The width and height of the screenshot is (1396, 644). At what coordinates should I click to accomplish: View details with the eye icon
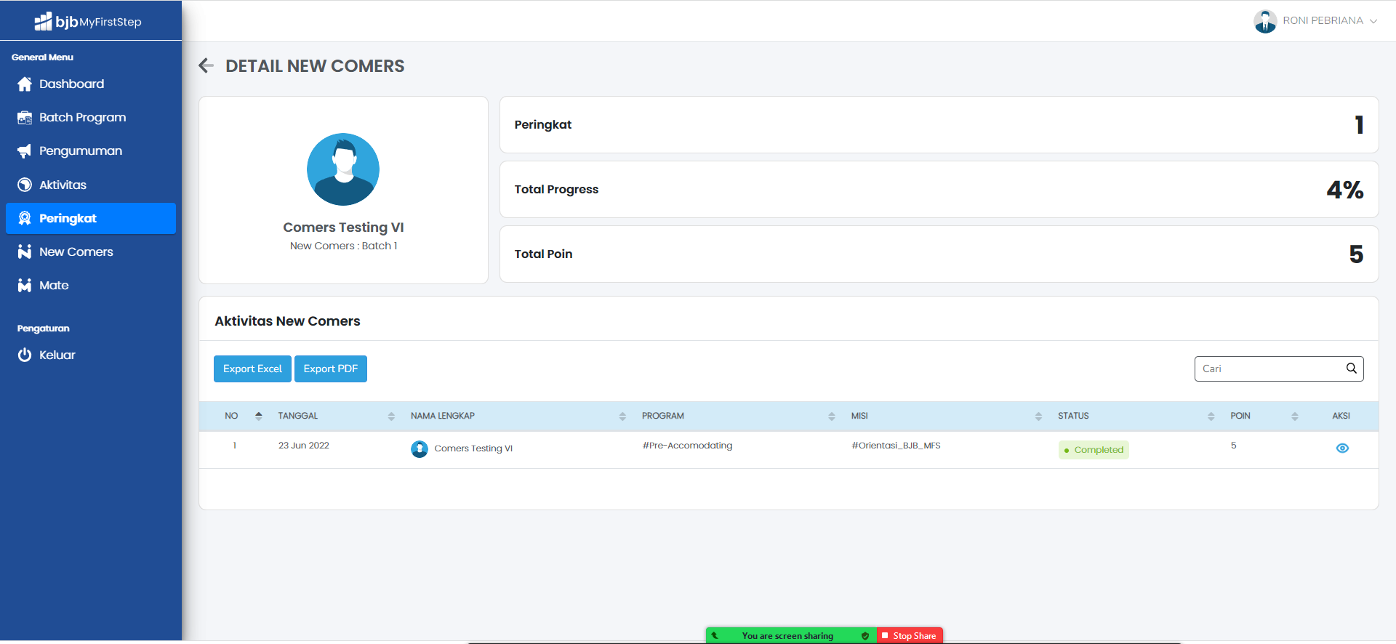(x=1342, y=448)
